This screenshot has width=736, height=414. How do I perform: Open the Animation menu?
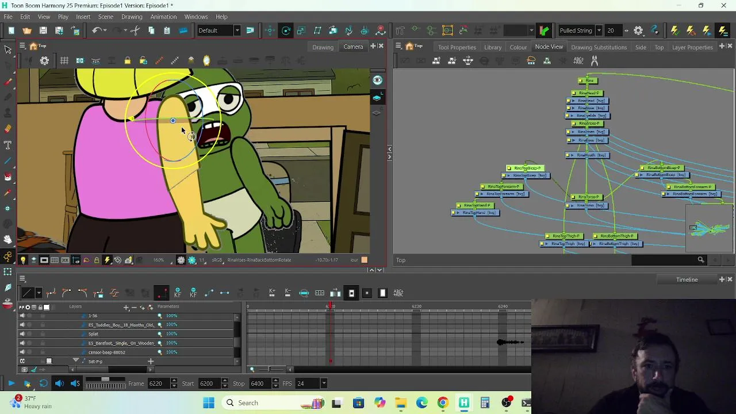(x=163, y=17)
